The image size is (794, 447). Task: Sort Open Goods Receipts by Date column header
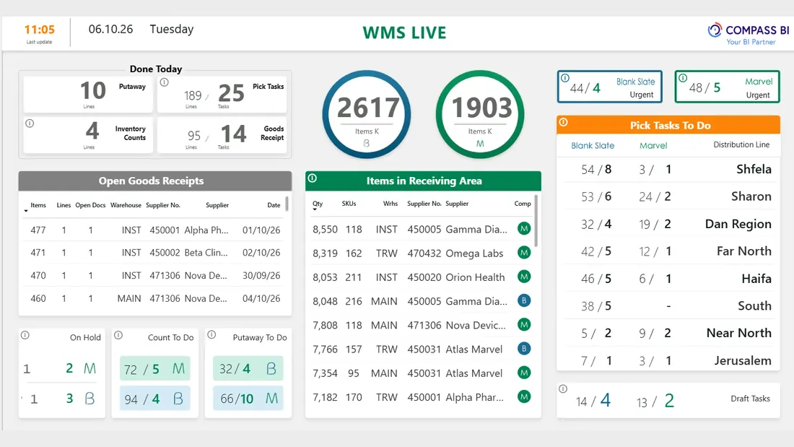pyautogui.click(x=274, y=205)
